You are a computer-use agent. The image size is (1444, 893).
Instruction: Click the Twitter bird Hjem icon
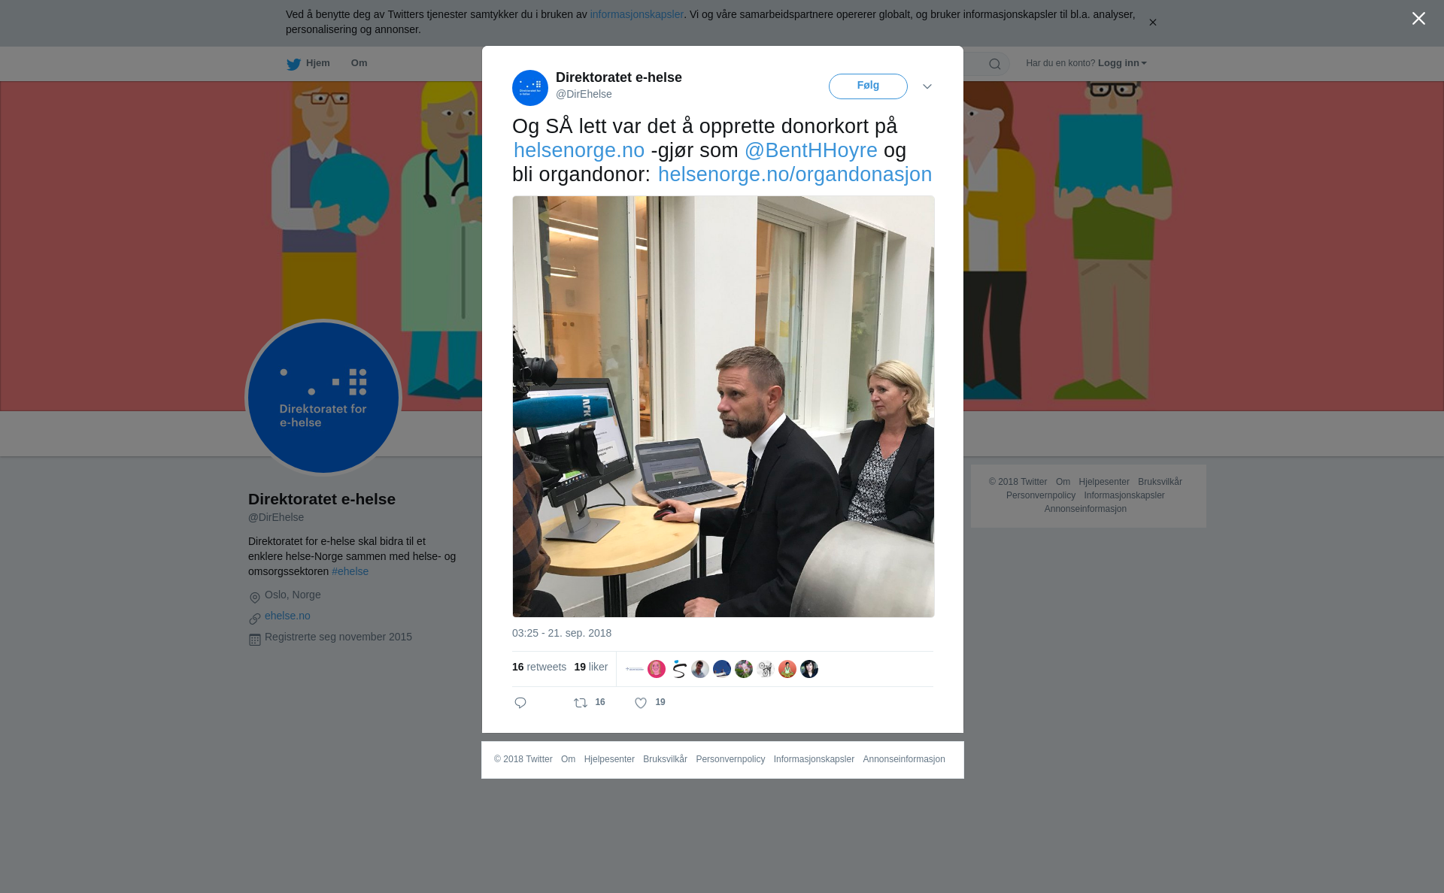[x=293, y=64]
